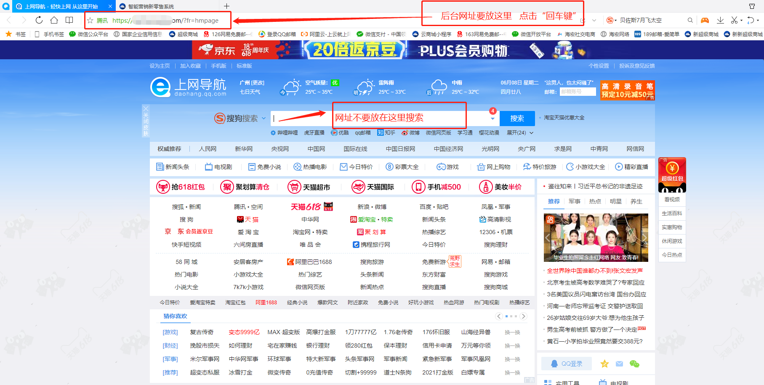Click the browser back arrow
Viewport: 764px width, 385px height.
click(x=9, y=20)
